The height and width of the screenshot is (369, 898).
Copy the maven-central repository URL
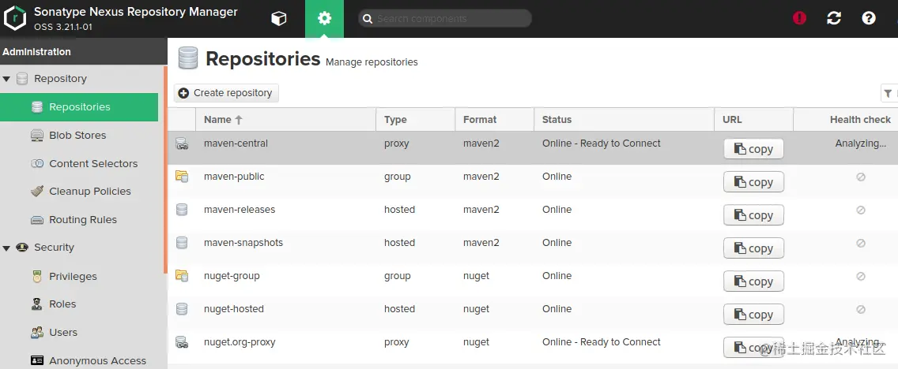click(753, 149)
